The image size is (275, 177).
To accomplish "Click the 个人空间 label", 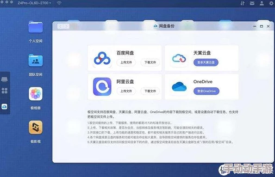I will pyautogui.click(x=36, y=41).
